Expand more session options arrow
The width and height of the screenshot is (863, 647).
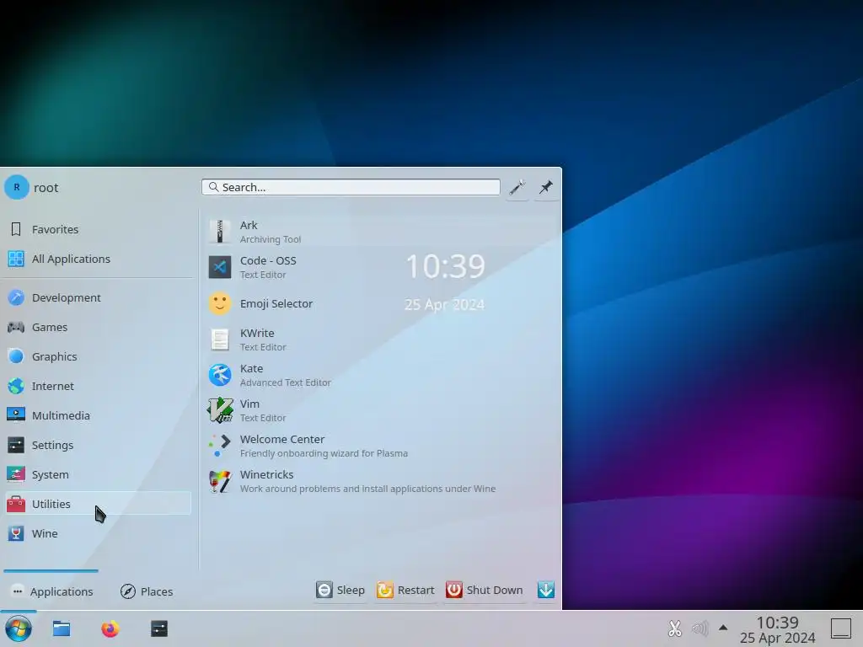546,590
